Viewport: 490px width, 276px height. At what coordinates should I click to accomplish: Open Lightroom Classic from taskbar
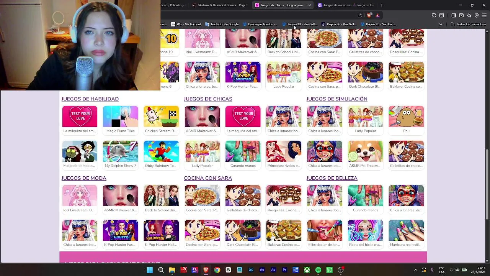point(251,270)
